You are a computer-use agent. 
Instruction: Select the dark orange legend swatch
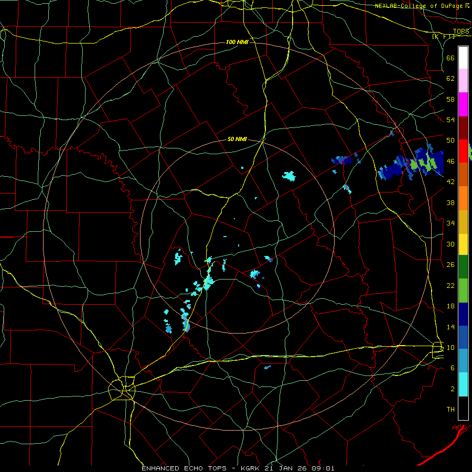coord(463,174)
